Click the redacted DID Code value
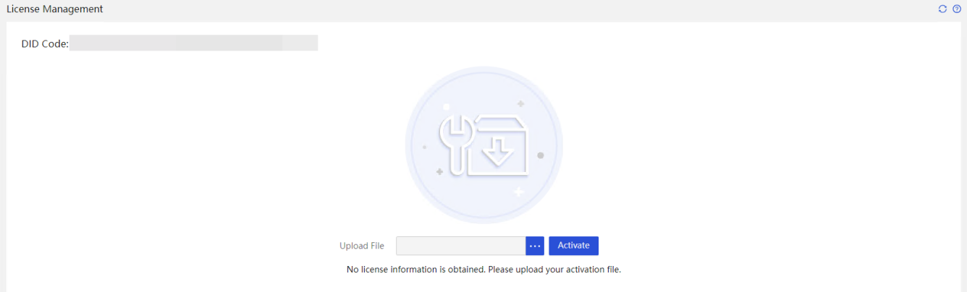This screenshot has height=292, width=967. click(x=194, y=43)
